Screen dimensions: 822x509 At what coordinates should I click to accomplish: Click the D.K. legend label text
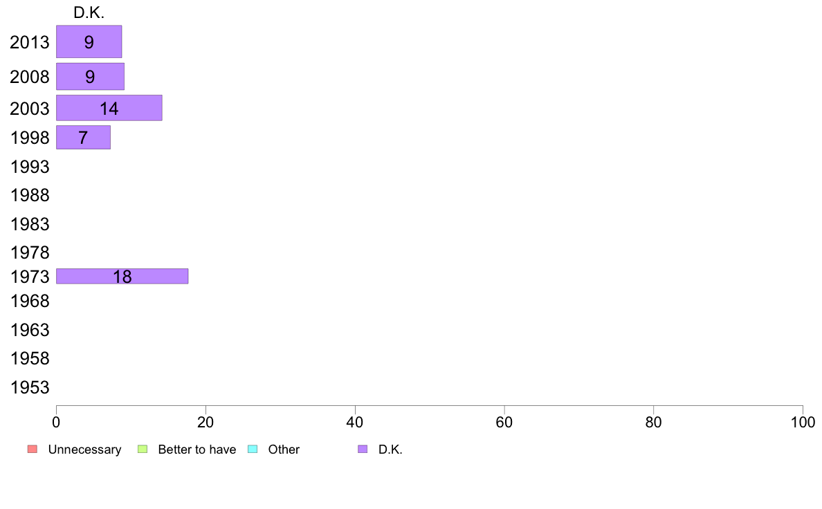pyautogui.click(x=390, y=450)
